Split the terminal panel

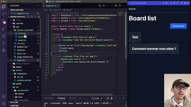pyautogui.click(x=108, y=98)
